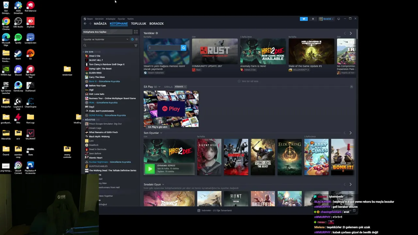Image resolution: width=418 pixels, height=235 pixels.
Task: Open the BORAOZK profile tab
Action: [156, 23]
